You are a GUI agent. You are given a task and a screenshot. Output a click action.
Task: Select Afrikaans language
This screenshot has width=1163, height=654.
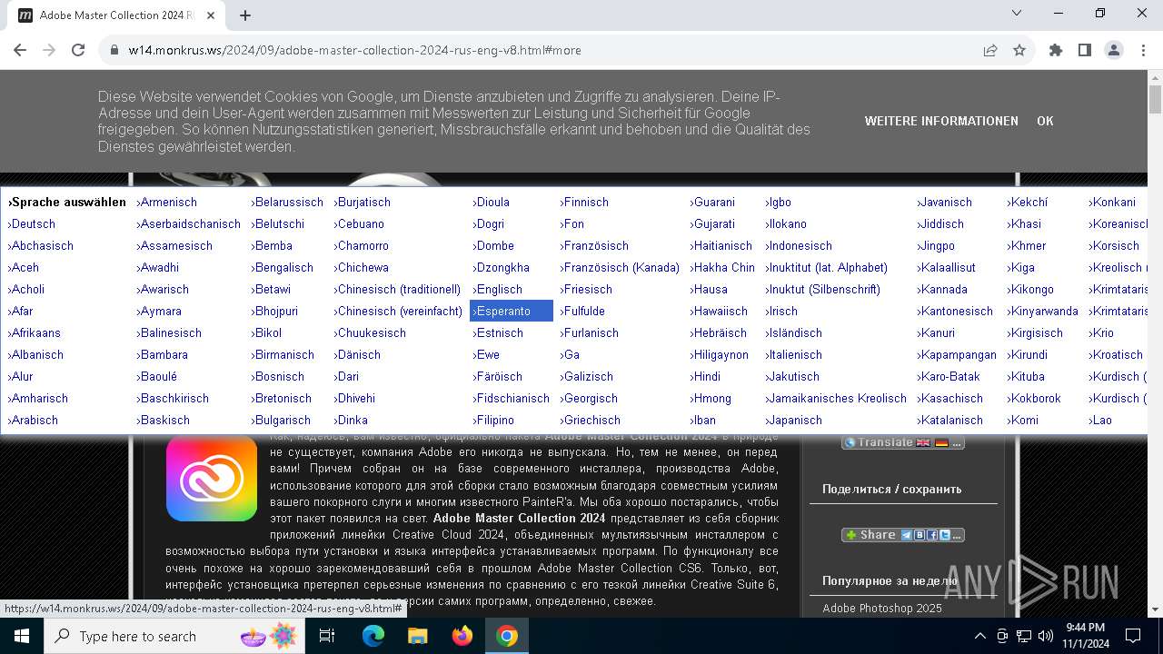(35, 332)
